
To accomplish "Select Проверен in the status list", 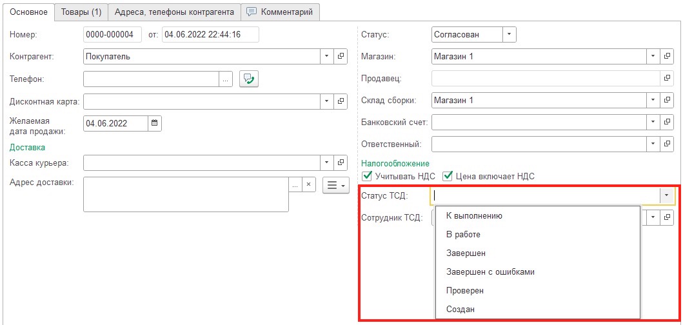I will pos(538,291).
